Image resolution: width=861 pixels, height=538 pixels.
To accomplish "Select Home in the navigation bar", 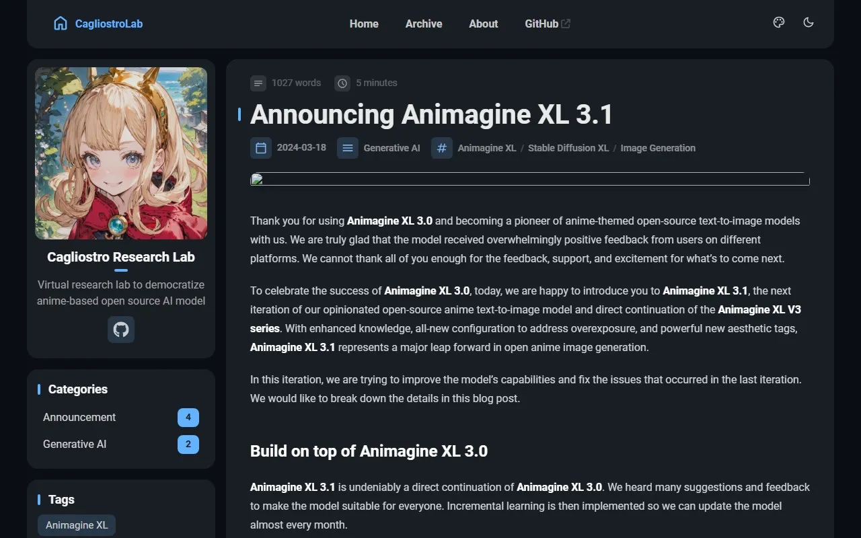I will click(x=363, y=24).
